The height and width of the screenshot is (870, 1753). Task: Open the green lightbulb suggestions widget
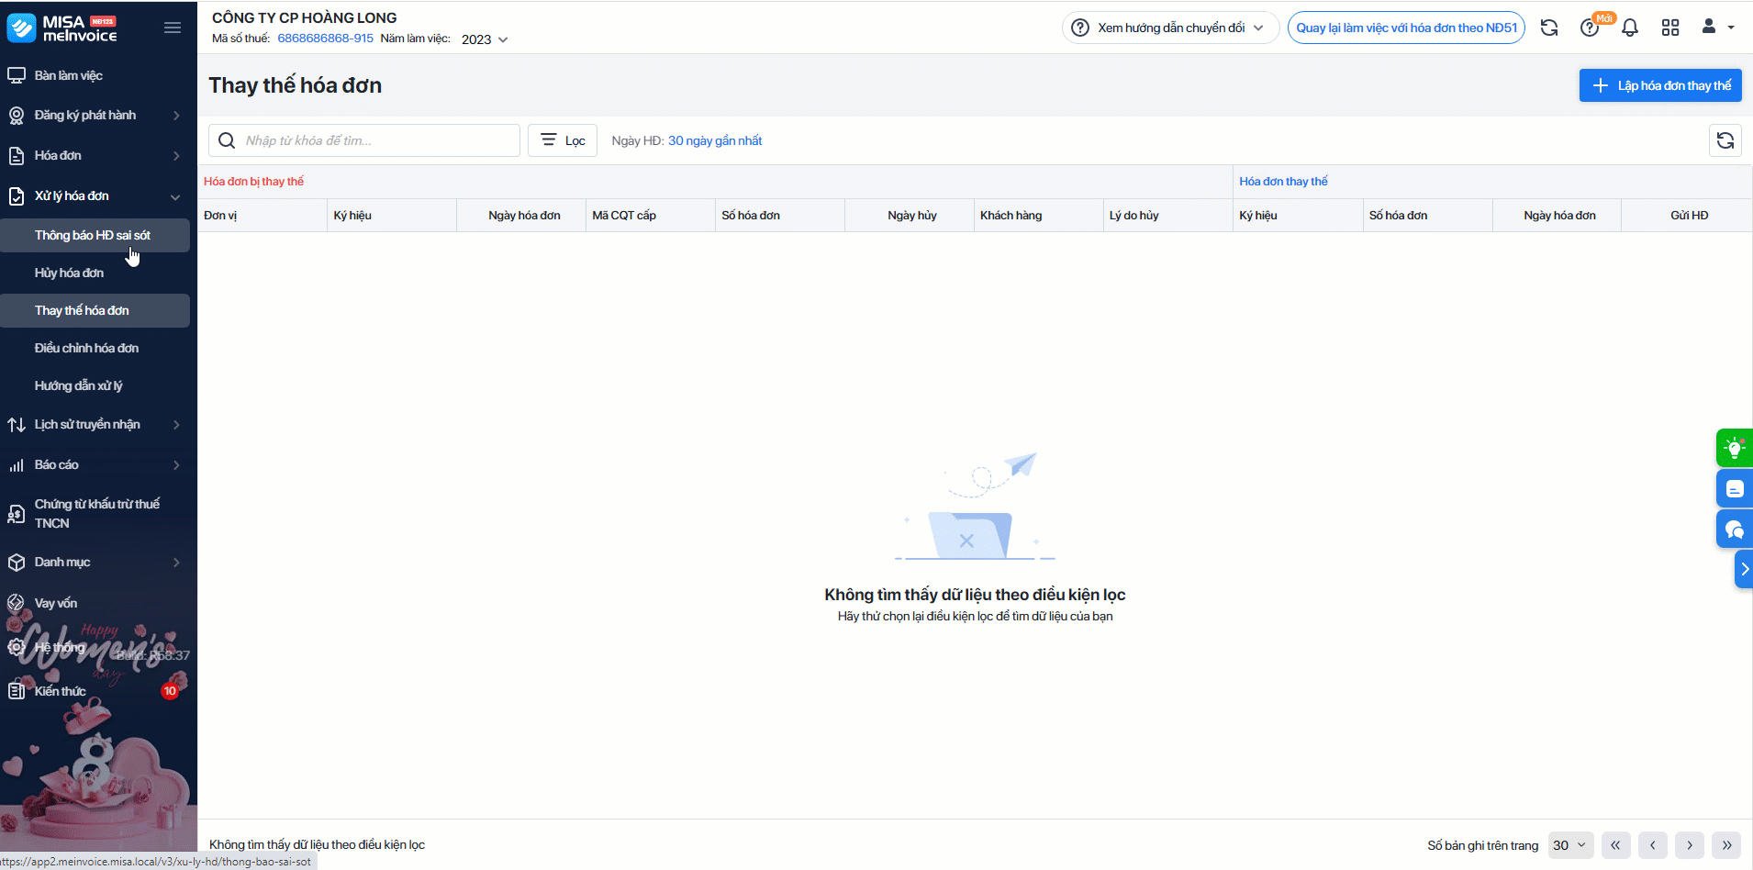[1735, 449]
